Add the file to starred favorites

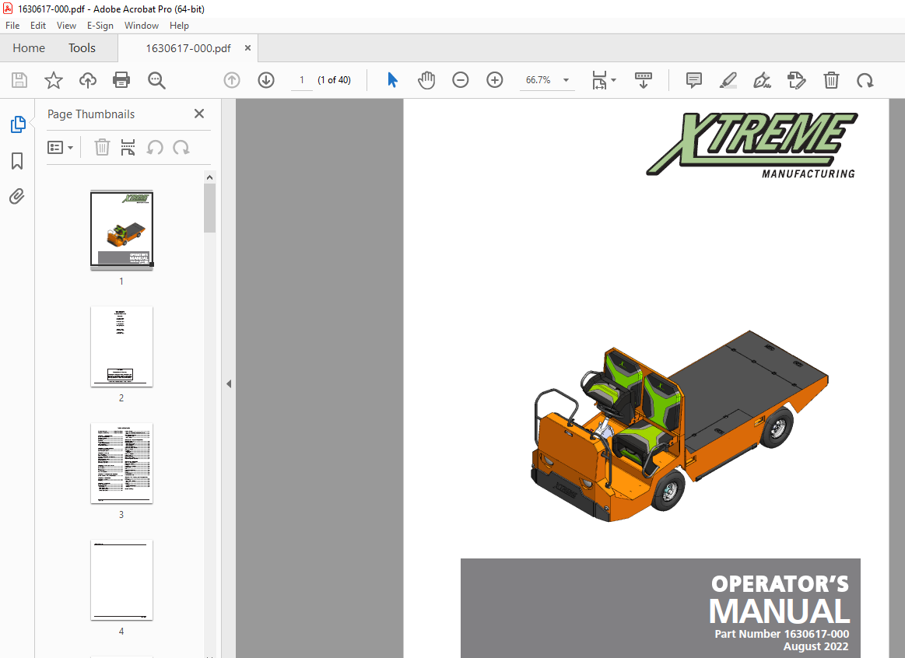point(54,80)
